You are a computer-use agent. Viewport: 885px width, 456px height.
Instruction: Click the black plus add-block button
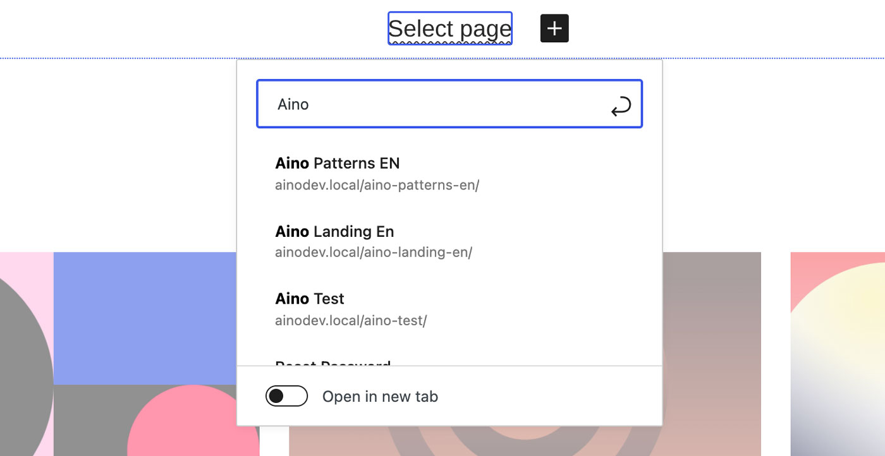[x=554, y=28]
